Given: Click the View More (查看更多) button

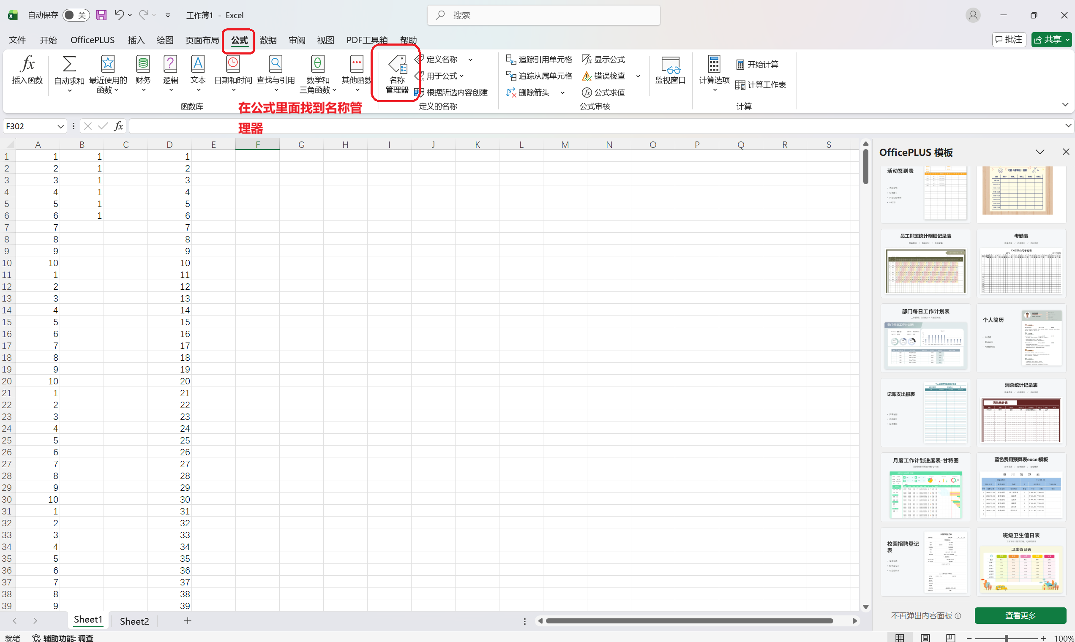Looking at the screenshot, I should [1020, 615].
